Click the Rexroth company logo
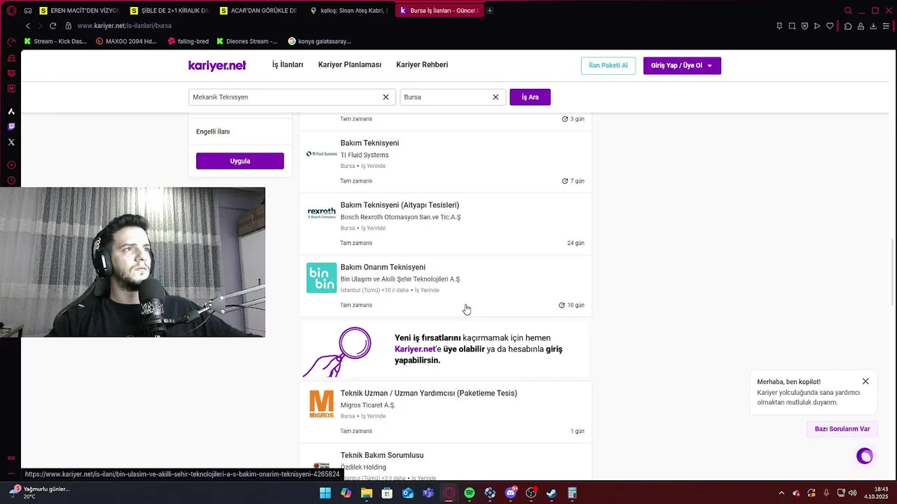The height and width of the screenshot is (504, 897). tap(322, 213)
